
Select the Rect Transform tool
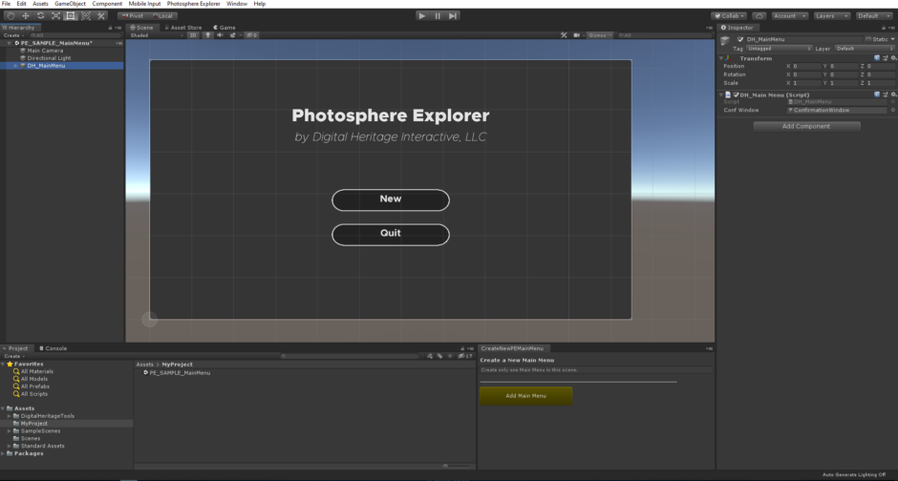(x=71, y=16)
